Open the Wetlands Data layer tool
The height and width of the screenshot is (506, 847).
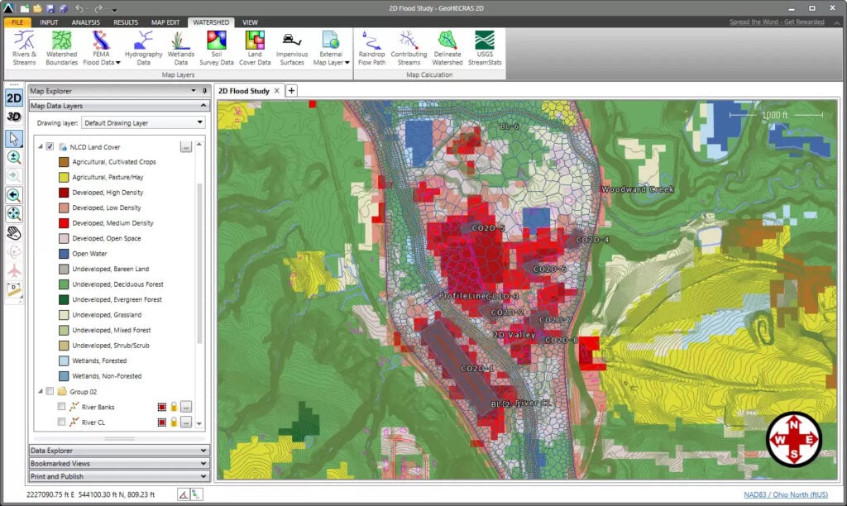(180, 46)
